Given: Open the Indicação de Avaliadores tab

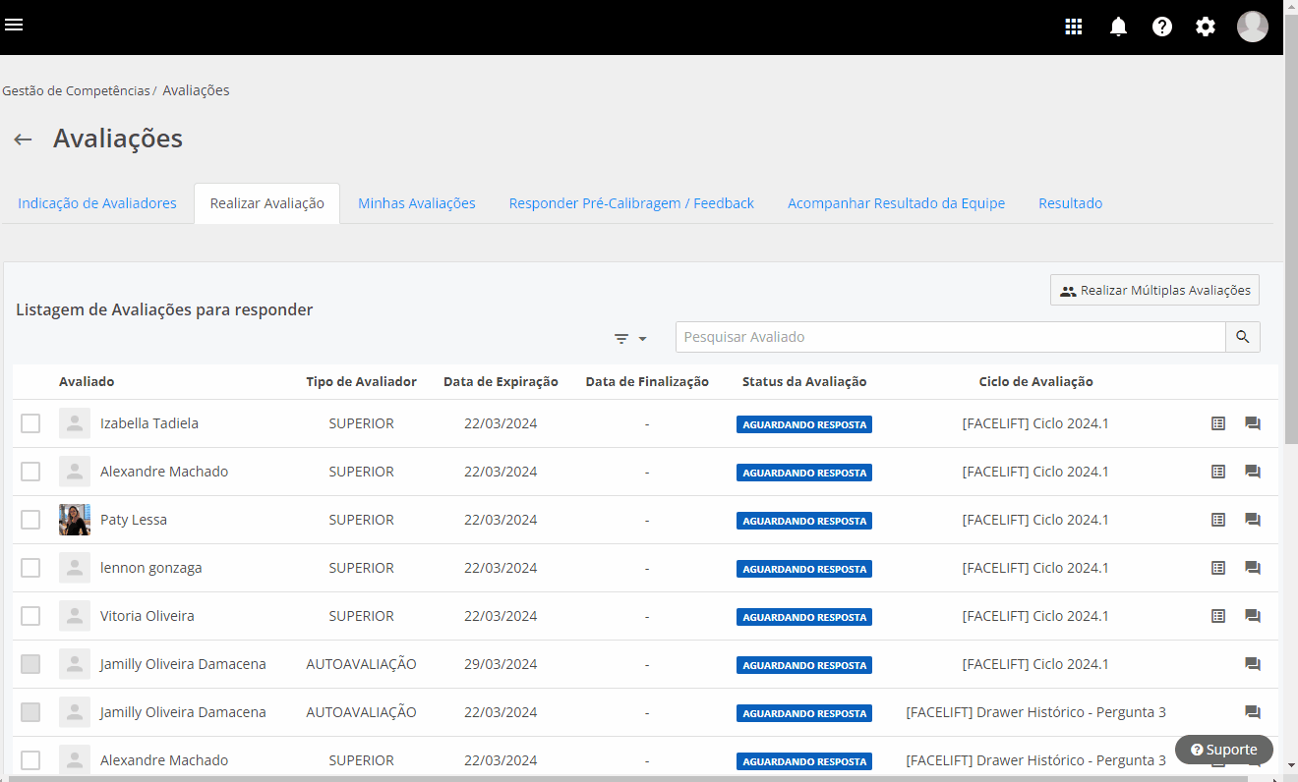Looking at the screenshot, I should [x=97, y=203].
